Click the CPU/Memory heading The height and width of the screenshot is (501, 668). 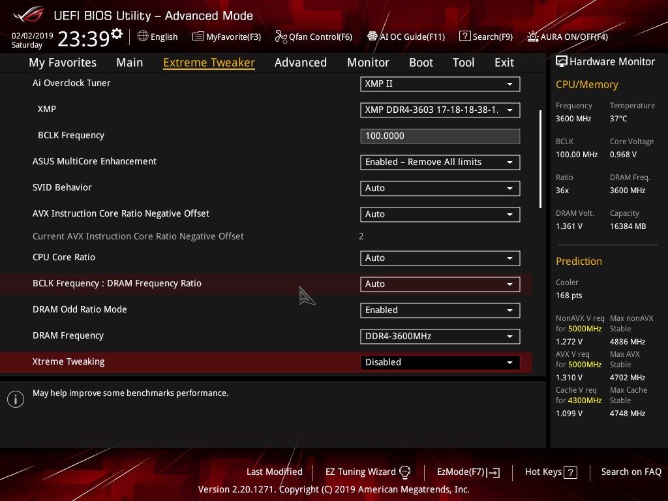[586, 84]
